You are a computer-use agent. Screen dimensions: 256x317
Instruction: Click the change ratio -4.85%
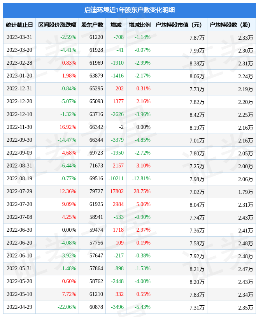click(x=143, y=140)
